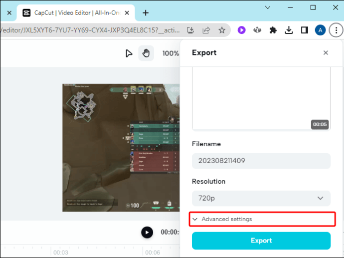Image resolution: width=344 pixels, height=258 pixels.
Task: Open the Resolution 720p dropdown
Action: (x=261, y=198)
